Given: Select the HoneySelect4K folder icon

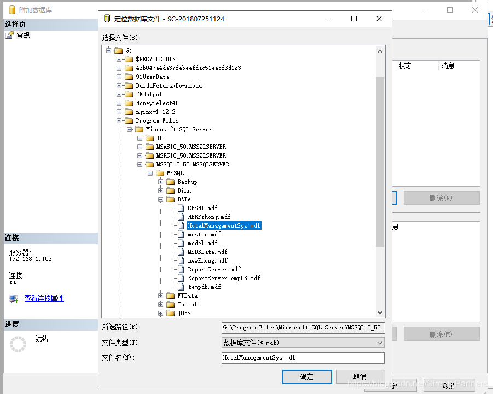Looking at the screenshot, I should [129, 103].
